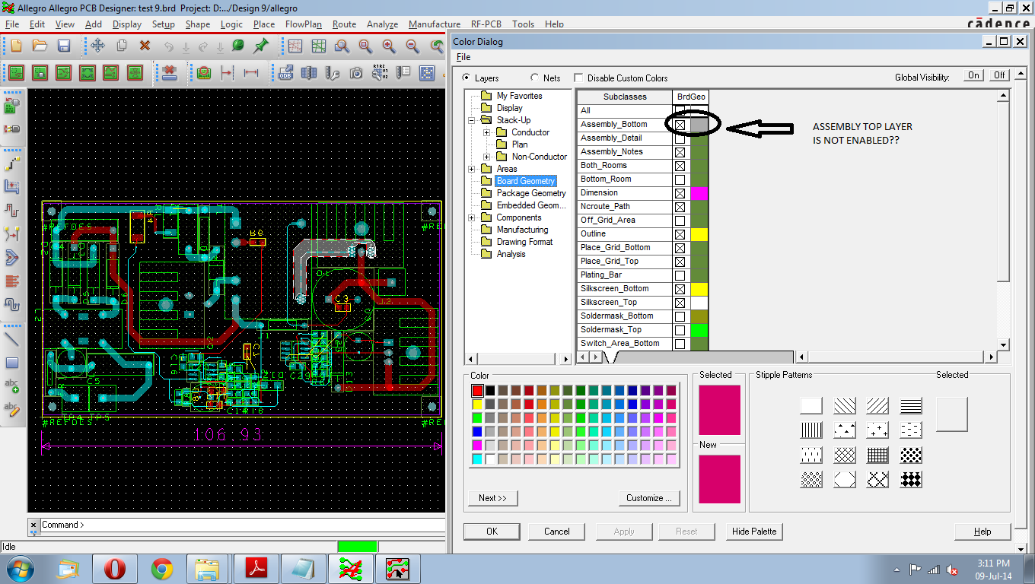Collapse the Stack-Up tree node

472,120
